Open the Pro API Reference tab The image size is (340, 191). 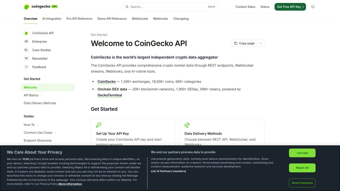79,19
